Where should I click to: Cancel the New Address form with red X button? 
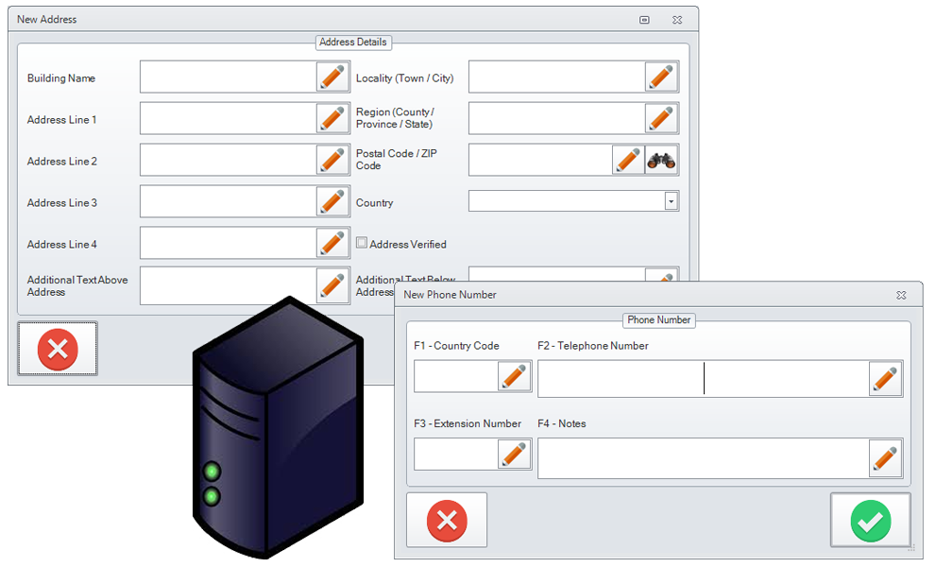click(x=58, y=349)
